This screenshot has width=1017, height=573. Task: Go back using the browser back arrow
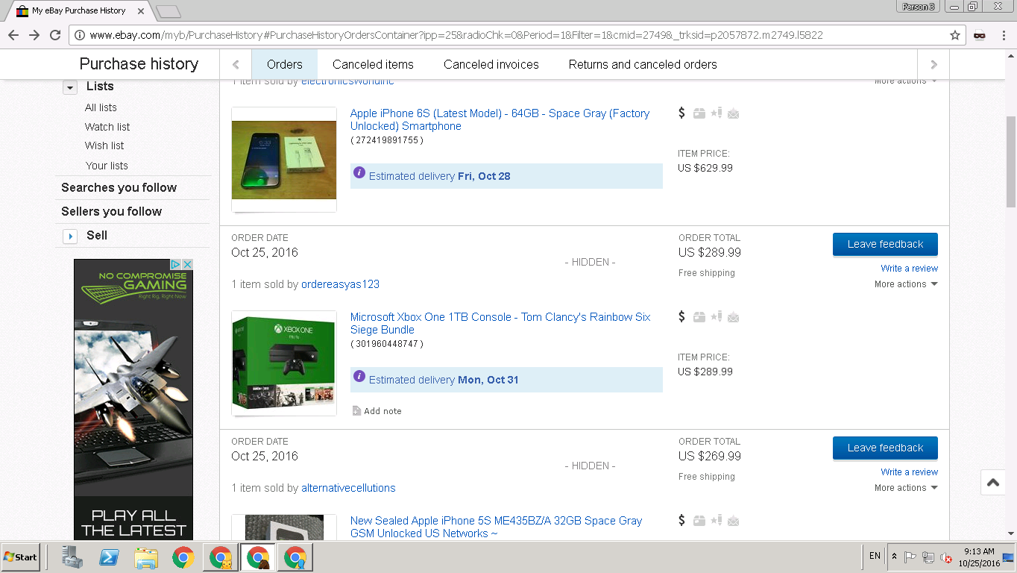point(13,35)
